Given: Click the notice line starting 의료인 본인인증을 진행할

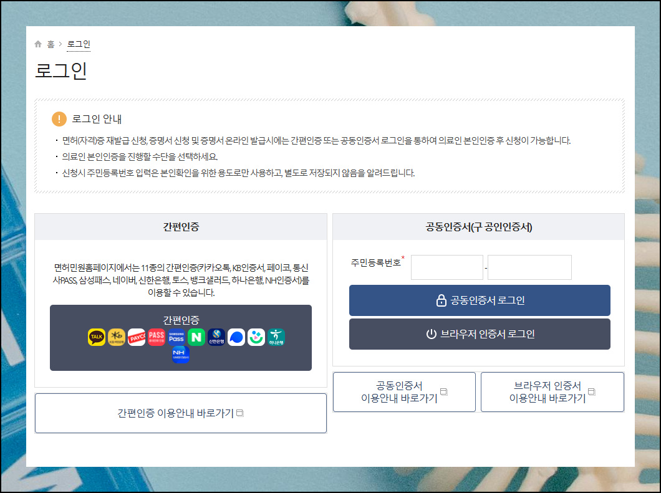Looking at the screenshot, I should click(x=140, y=156).
